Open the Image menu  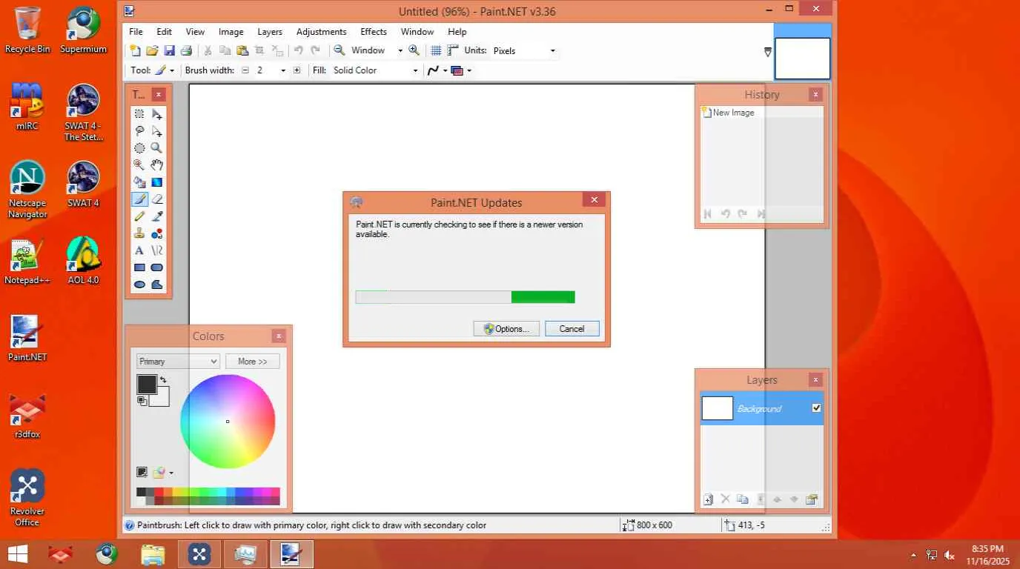click(x=231, y=32)
